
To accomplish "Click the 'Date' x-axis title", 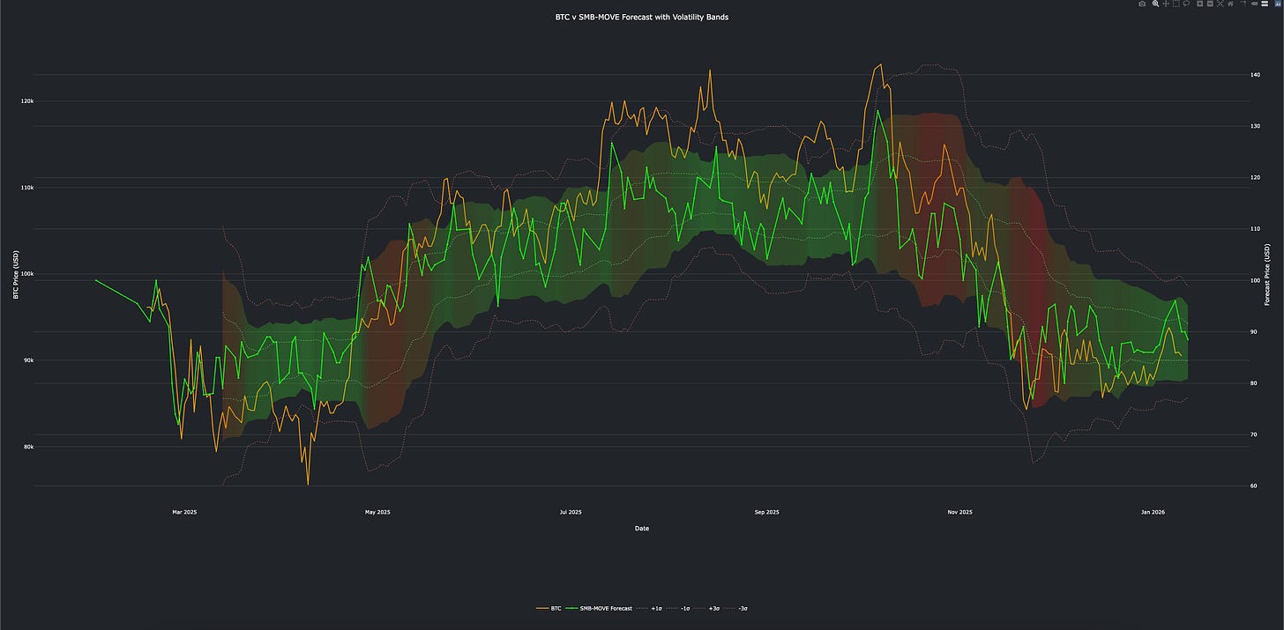I will pos(642,529).
